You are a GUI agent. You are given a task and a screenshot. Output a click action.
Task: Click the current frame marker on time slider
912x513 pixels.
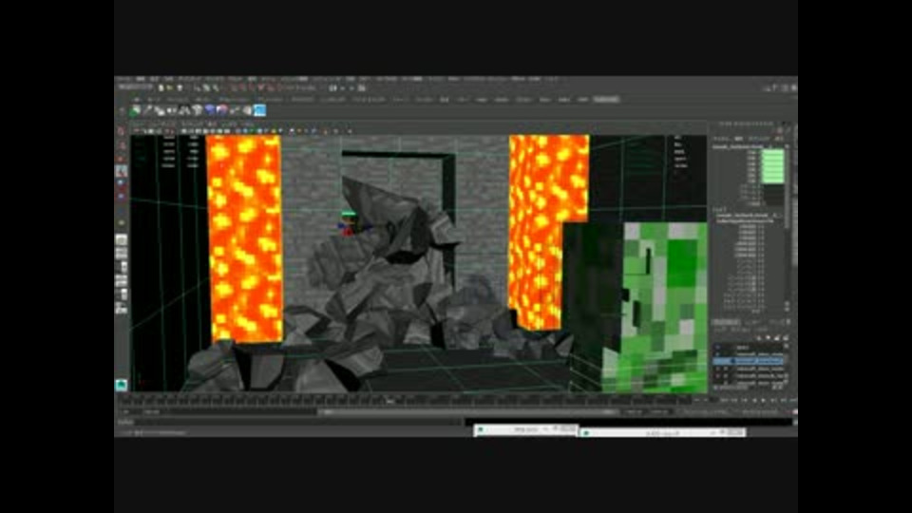[x=390, y=400]
